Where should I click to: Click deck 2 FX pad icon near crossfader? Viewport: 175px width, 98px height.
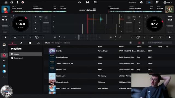110,37
